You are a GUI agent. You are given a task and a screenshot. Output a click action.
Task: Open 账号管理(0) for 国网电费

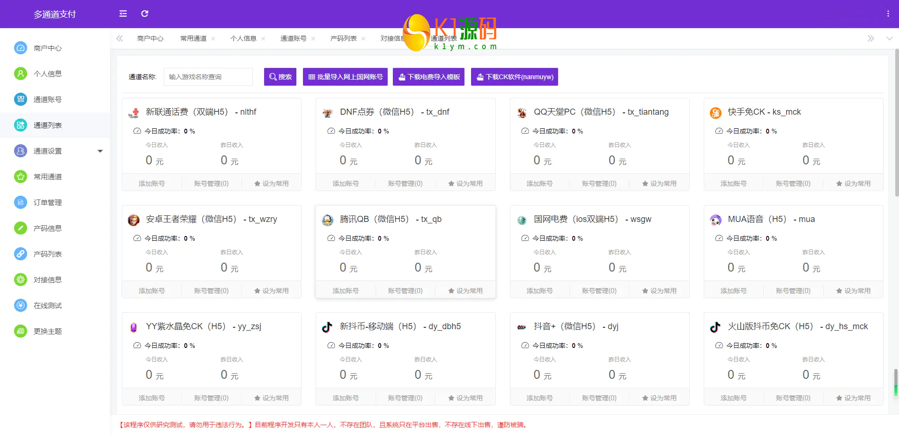point(599,291)
